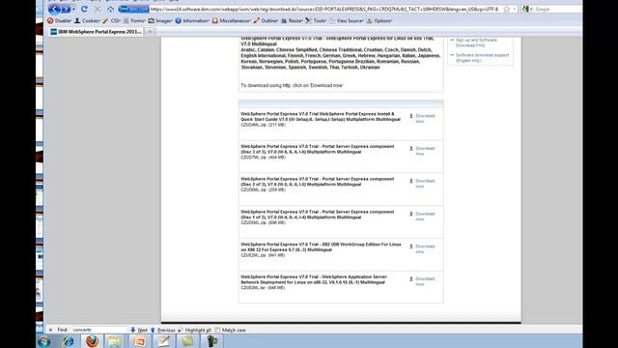Select the IBM WebSphere Portal Express tab
The height and width of the screenshot is (348, 618).
click(96, 32)
